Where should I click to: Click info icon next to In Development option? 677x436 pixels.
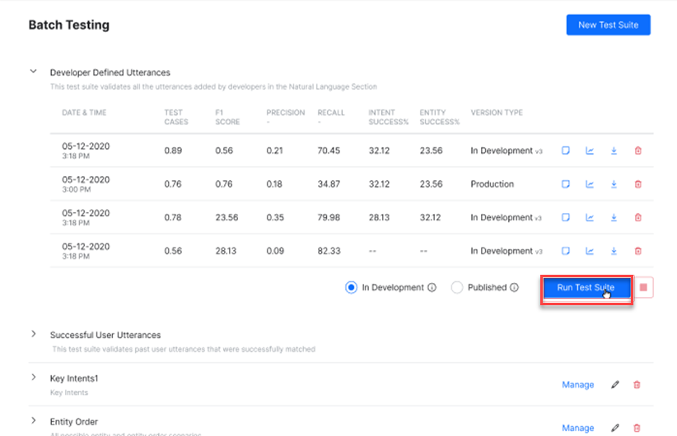(x=432, y=288)
